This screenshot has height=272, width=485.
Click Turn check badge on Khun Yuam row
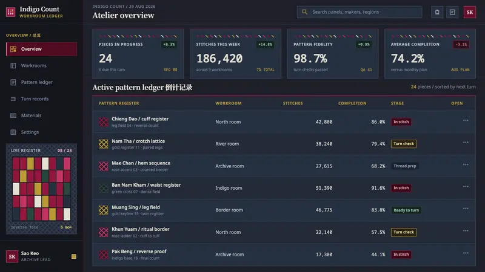(x=403, y=232)
